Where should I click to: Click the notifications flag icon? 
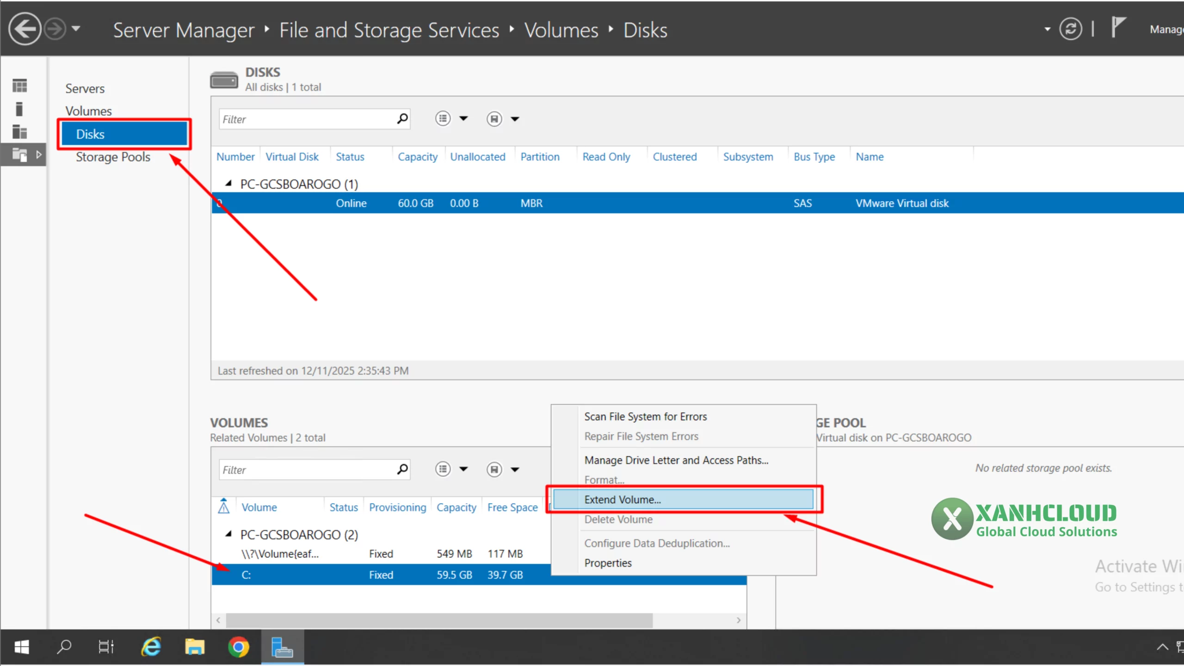(x=1119, y=28)
